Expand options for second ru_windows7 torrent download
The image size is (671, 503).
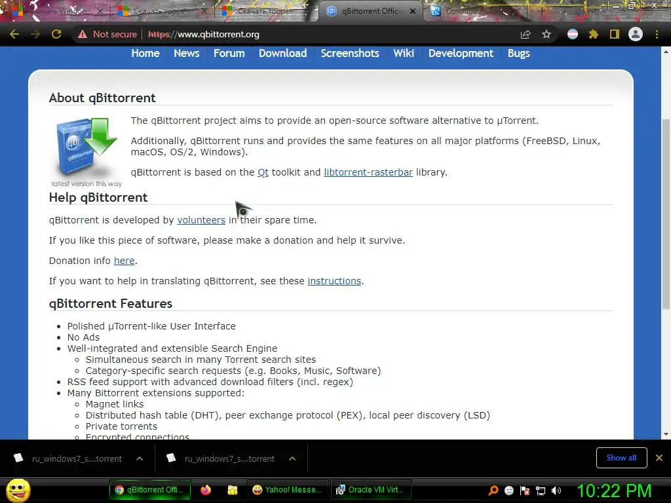point(292,458)
